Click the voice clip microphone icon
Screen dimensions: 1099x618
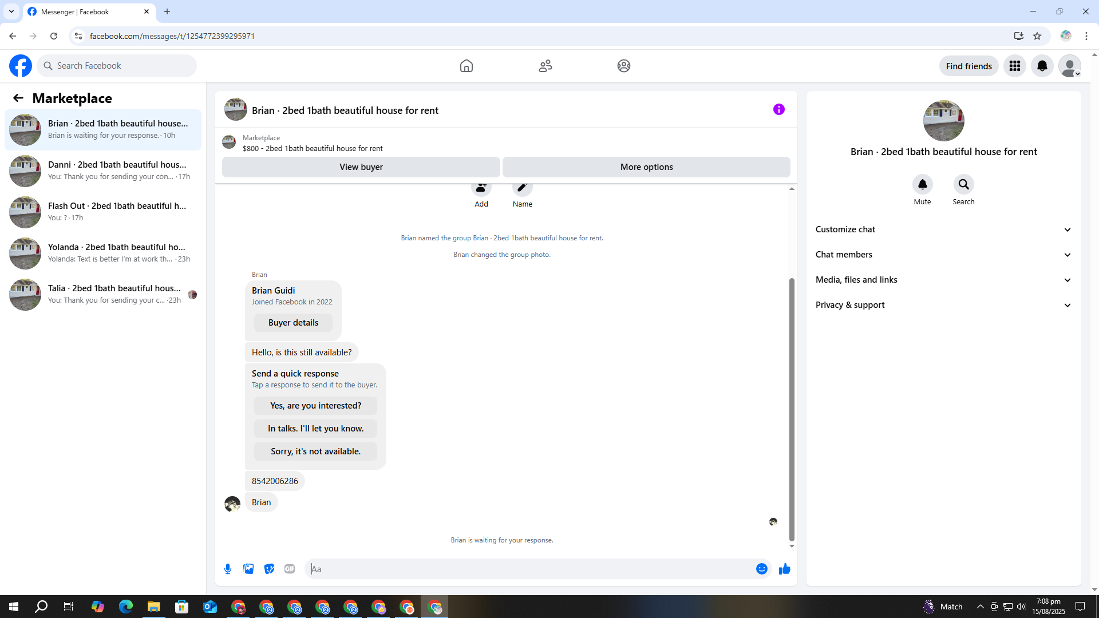pyautogui.click(x=228, y=569)
